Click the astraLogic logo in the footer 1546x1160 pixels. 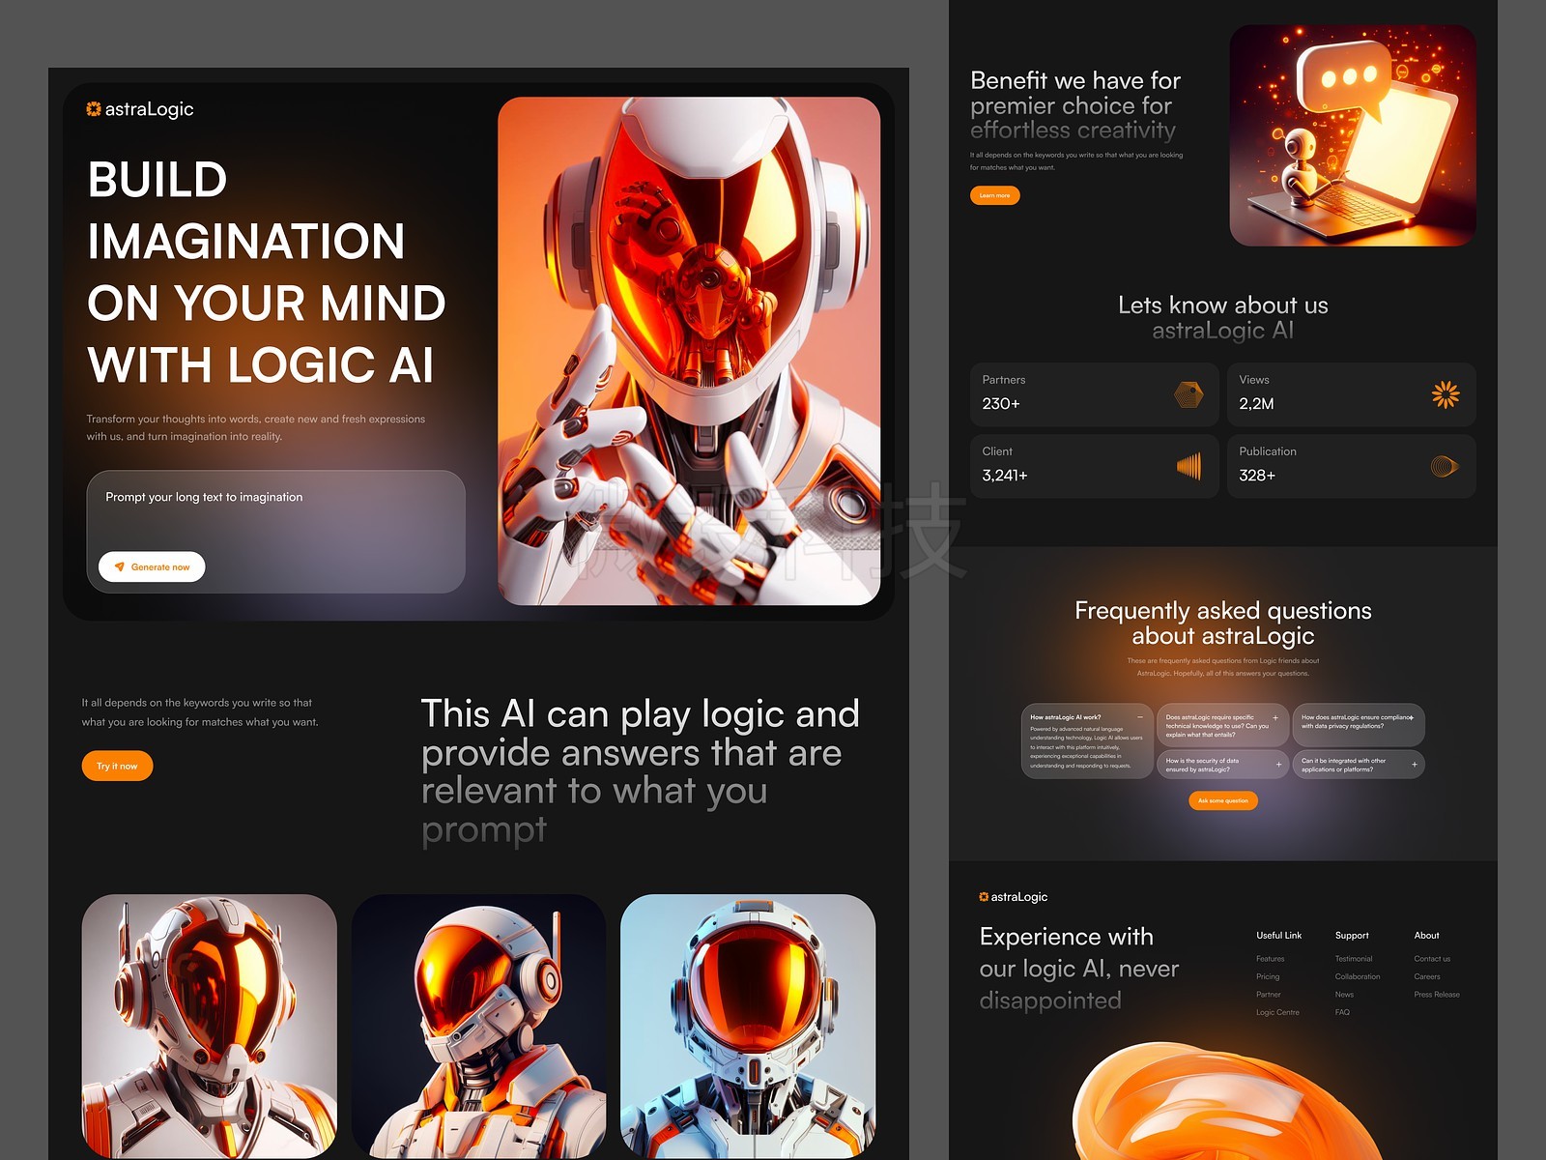[1013, 897]
